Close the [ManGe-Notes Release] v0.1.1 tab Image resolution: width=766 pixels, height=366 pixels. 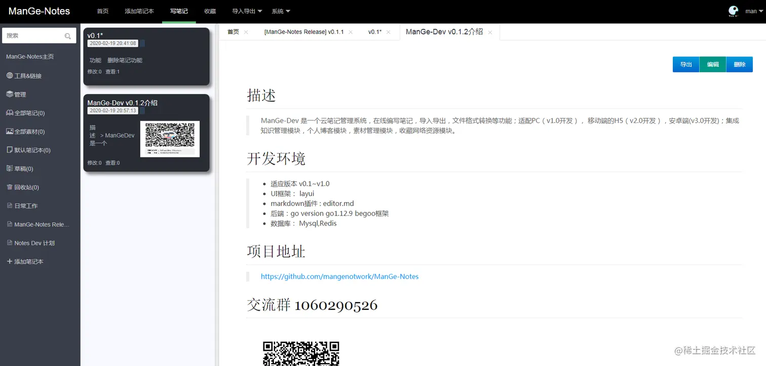pyautogui.click(x=351, y=32)
